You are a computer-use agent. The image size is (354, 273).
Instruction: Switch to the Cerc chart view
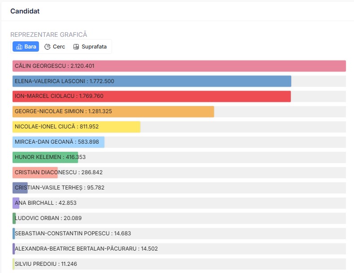coord(55,47)
